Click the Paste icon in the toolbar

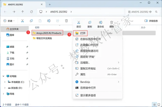tap(40, 21)
